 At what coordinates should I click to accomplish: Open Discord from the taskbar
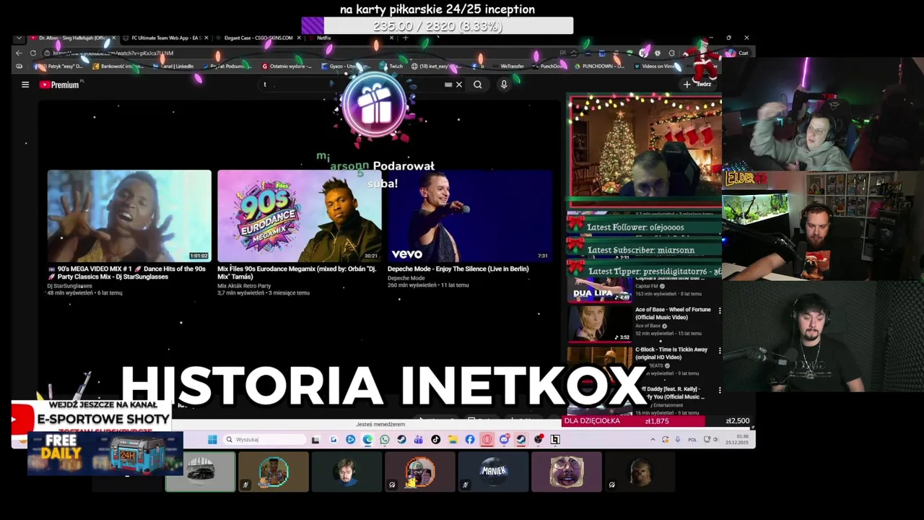point(505,439)
